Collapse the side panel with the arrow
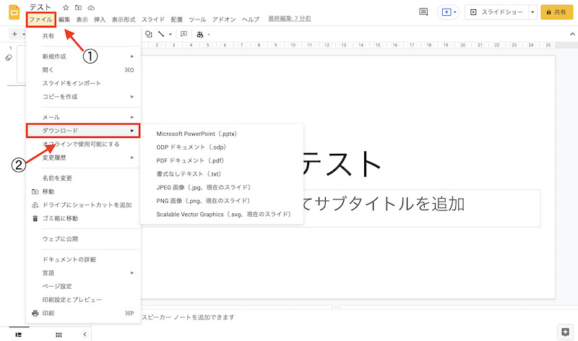Viewport: 578px width, 341px height. pyautogui.click(x=85, y=334)
